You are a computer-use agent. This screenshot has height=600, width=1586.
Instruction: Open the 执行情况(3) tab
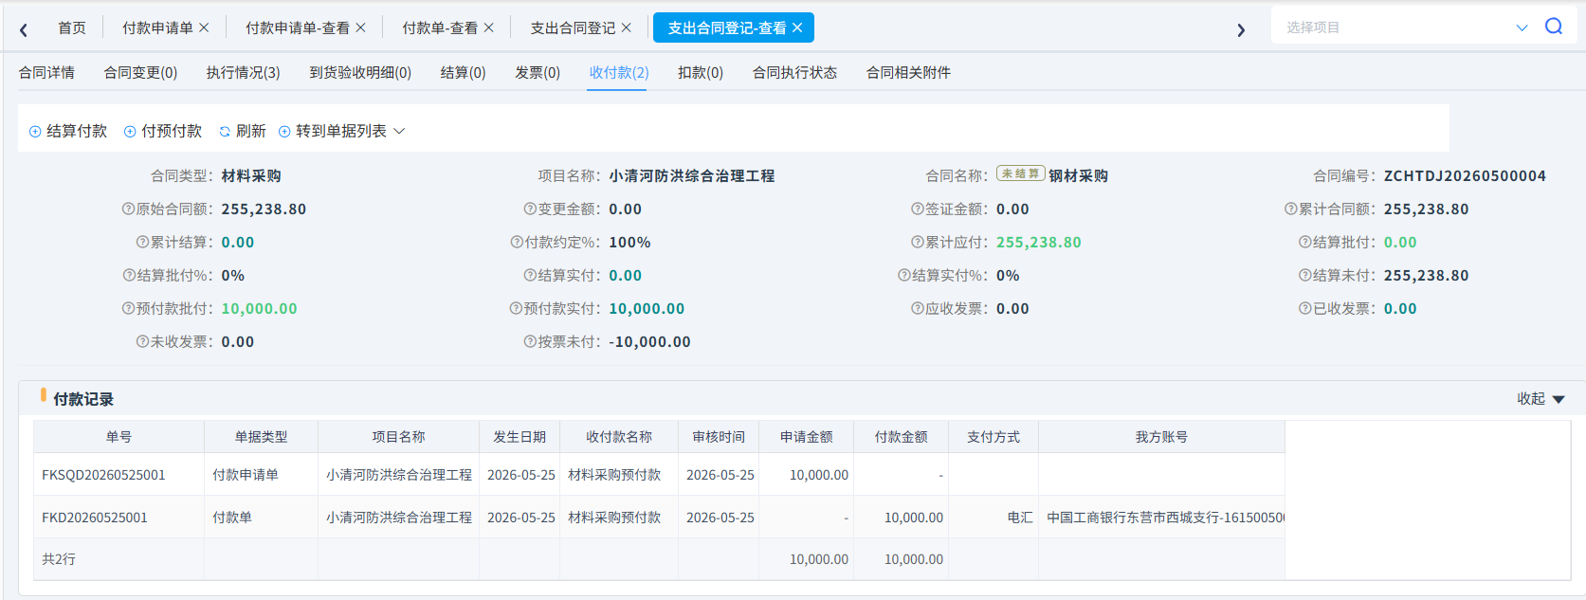coord(244,73)
